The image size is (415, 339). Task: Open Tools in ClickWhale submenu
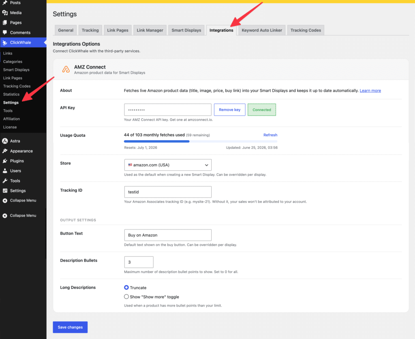[x=8, y=111]
